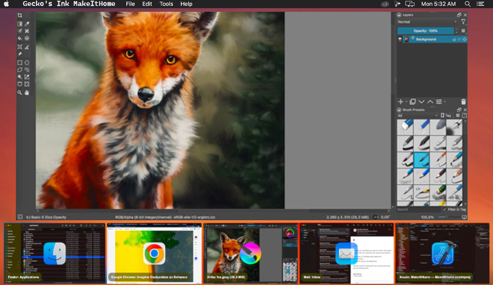Select the Elliptical Selection tool
This screenshot has width=493, height=285.
point(27,62)
